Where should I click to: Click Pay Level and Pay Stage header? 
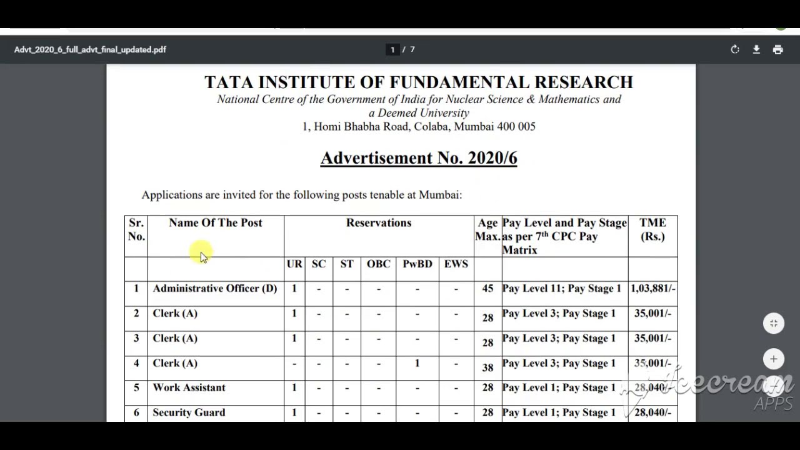point(564,236)
